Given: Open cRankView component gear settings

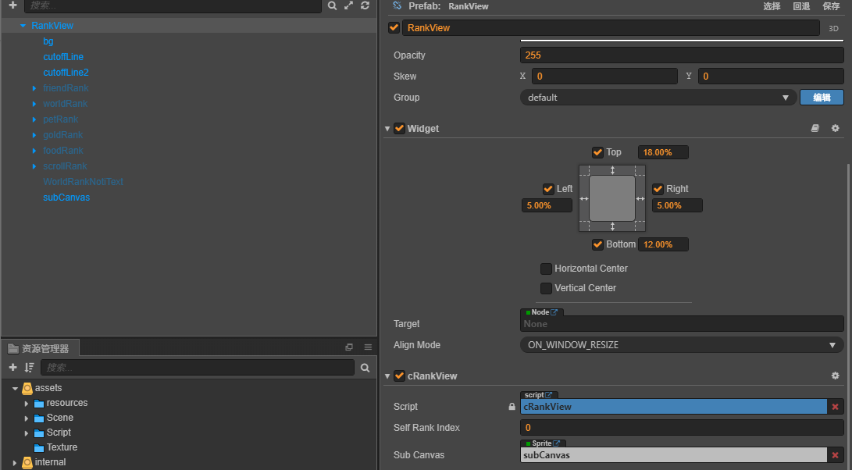Looking at the screenshot, I should tap(835, 376).
